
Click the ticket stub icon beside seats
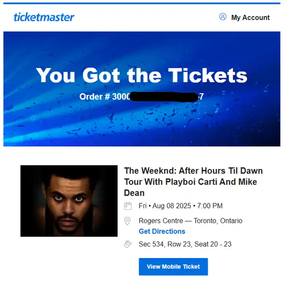[x=128, y=244]
